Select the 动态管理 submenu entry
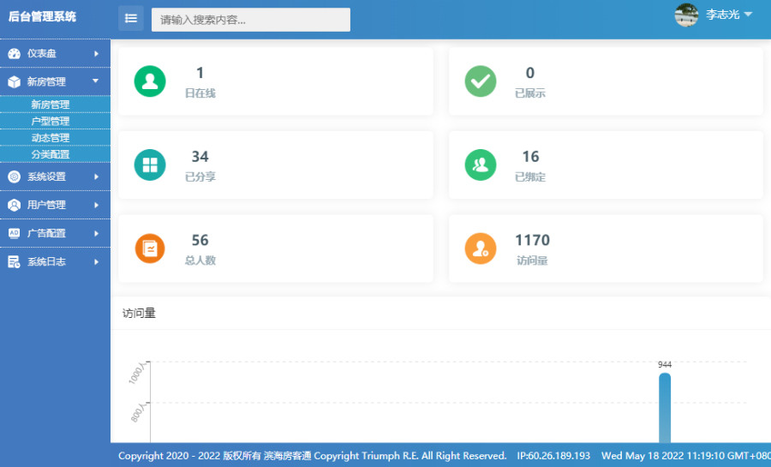This screenshot has height=467, width=771. click(x=51, y=138)
